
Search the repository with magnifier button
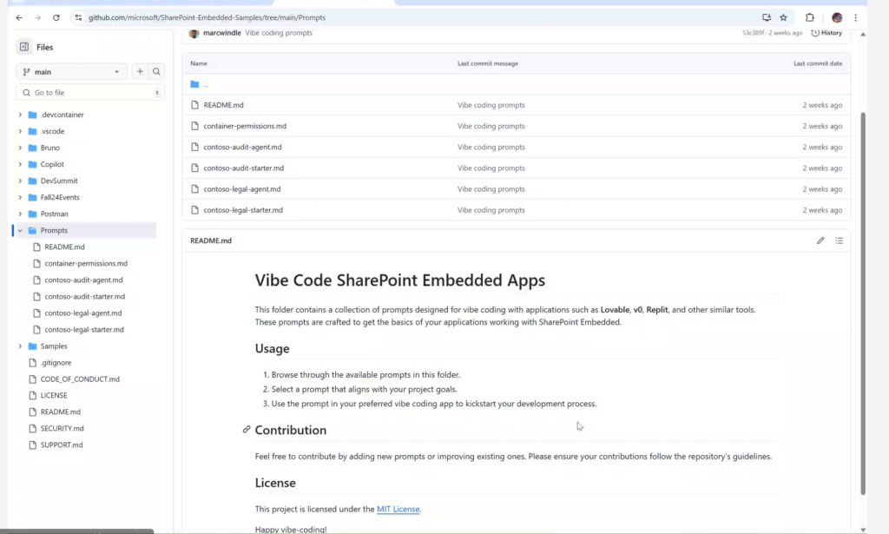(x=156, y=71)
